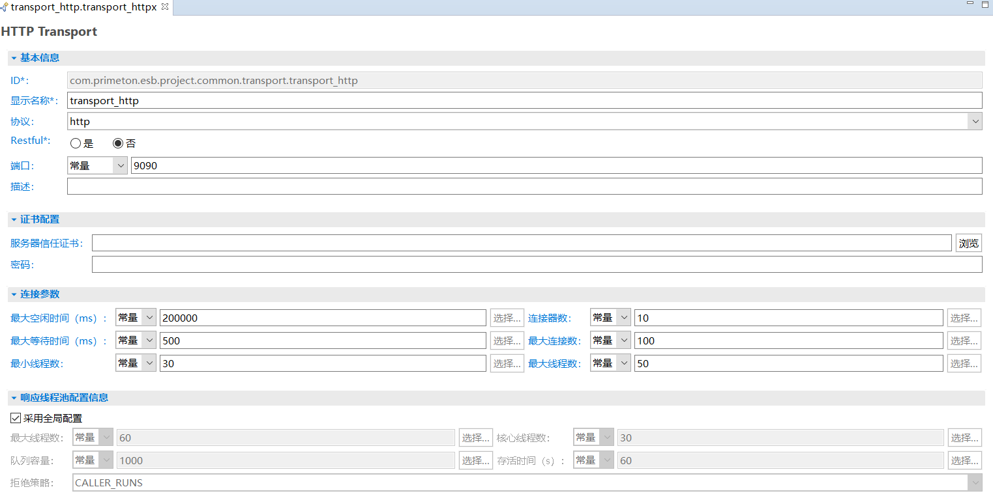
Task: Collapse the 基本信息 section
Action: tap(14, 58)
